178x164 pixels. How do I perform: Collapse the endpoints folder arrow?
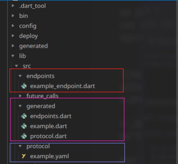[20, 76]
